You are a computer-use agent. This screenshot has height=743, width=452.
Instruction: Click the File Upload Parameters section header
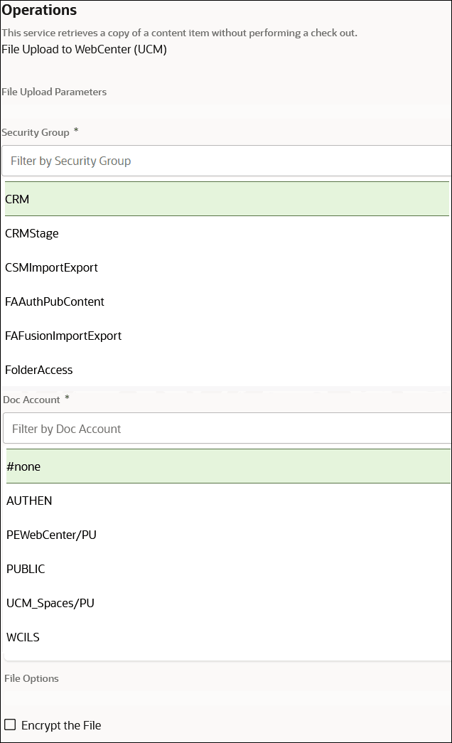(x=54, y=92)
